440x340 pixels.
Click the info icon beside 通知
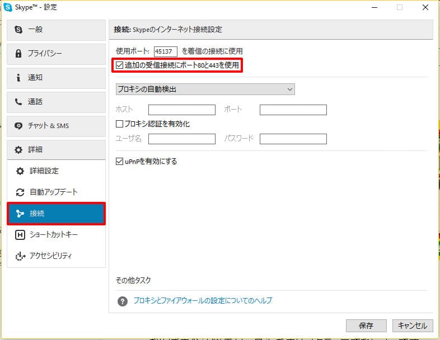(18, 77)
